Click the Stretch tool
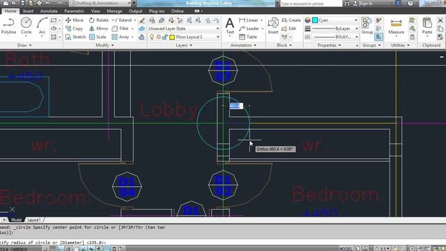Viewport: 446px width, 251px height. click(75, 37)
